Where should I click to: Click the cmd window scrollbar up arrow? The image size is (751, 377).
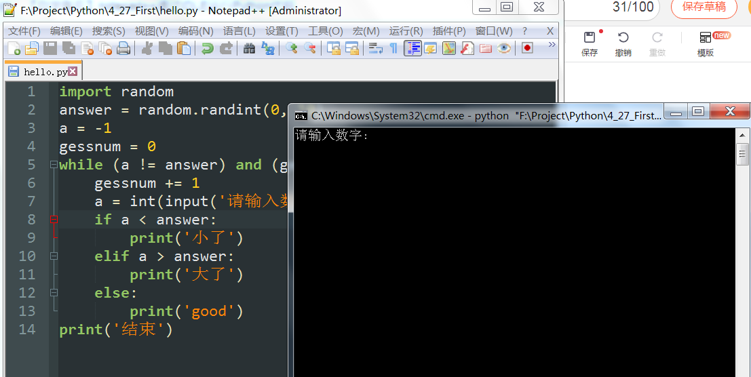(x=743, y=136)
